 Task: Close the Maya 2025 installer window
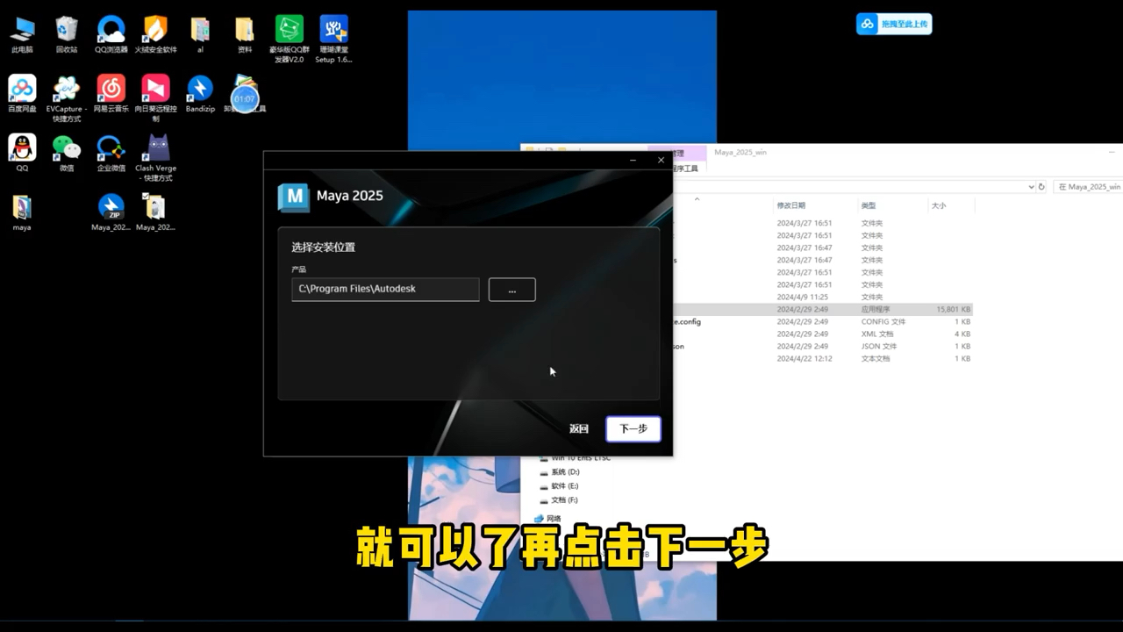pos(661,161)
